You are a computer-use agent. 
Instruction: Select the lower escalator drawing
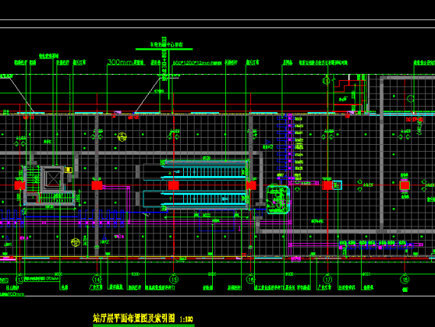[205, 198]
